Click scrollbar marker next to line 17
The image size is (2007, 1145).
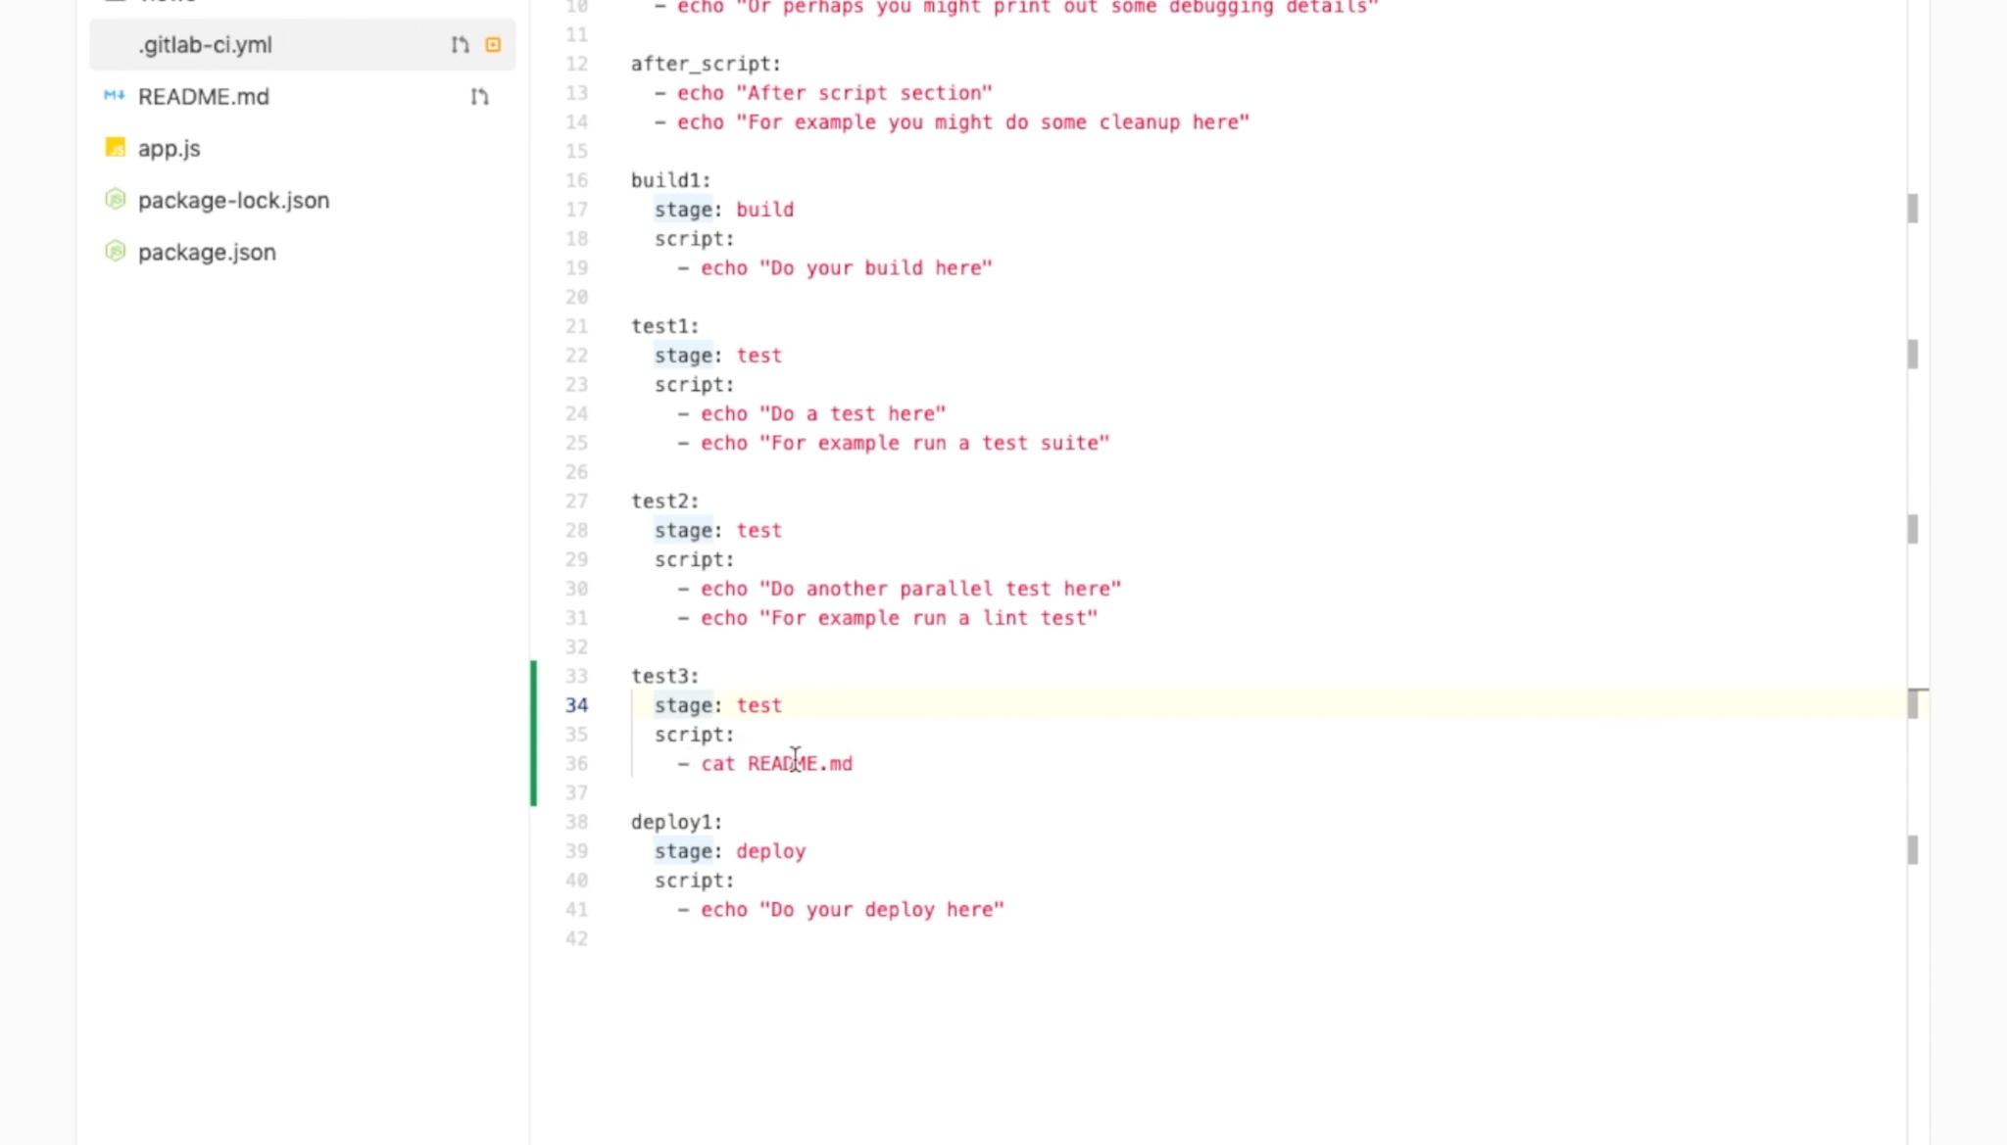(x=1912, y=208)
